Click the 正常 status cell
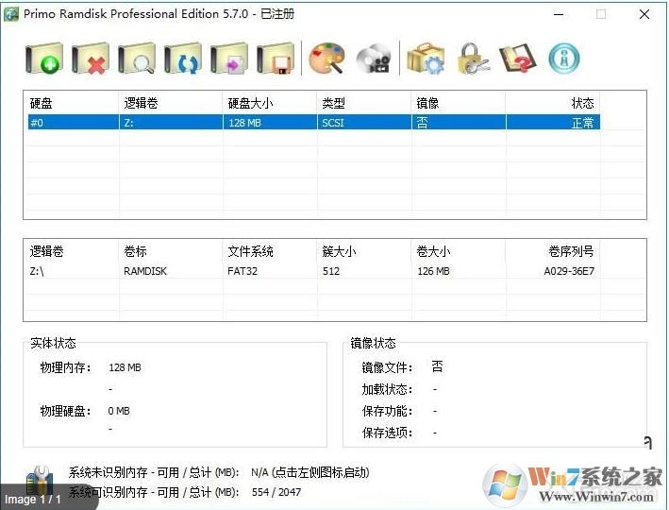This screenshot has width=669, height=510. pyautogui.click(x=582, y=123)
